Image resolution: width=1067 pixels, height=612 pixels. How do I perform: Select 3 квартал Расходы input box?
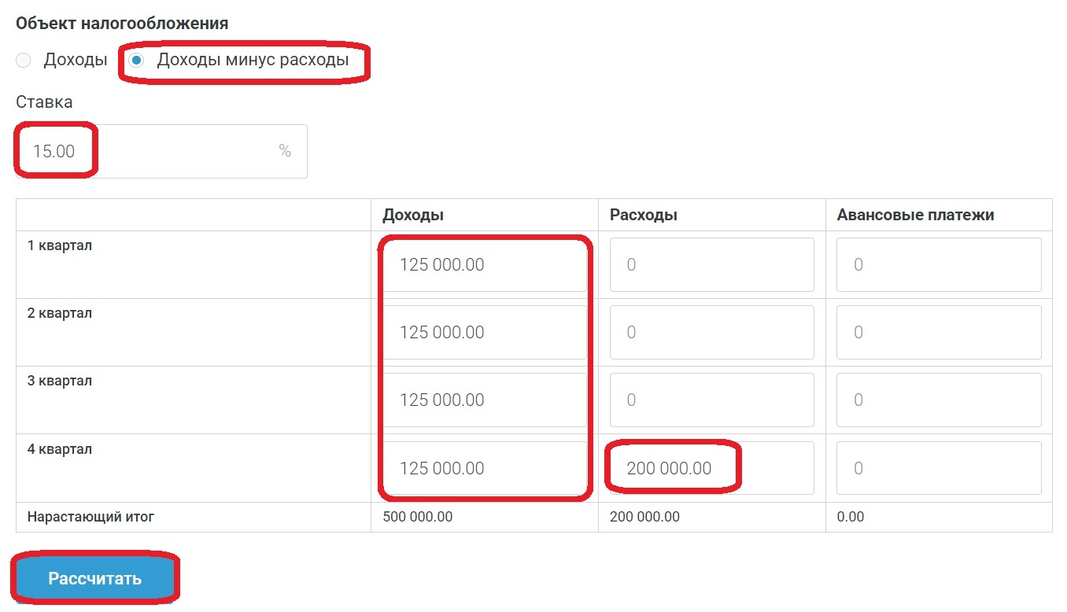711,400
